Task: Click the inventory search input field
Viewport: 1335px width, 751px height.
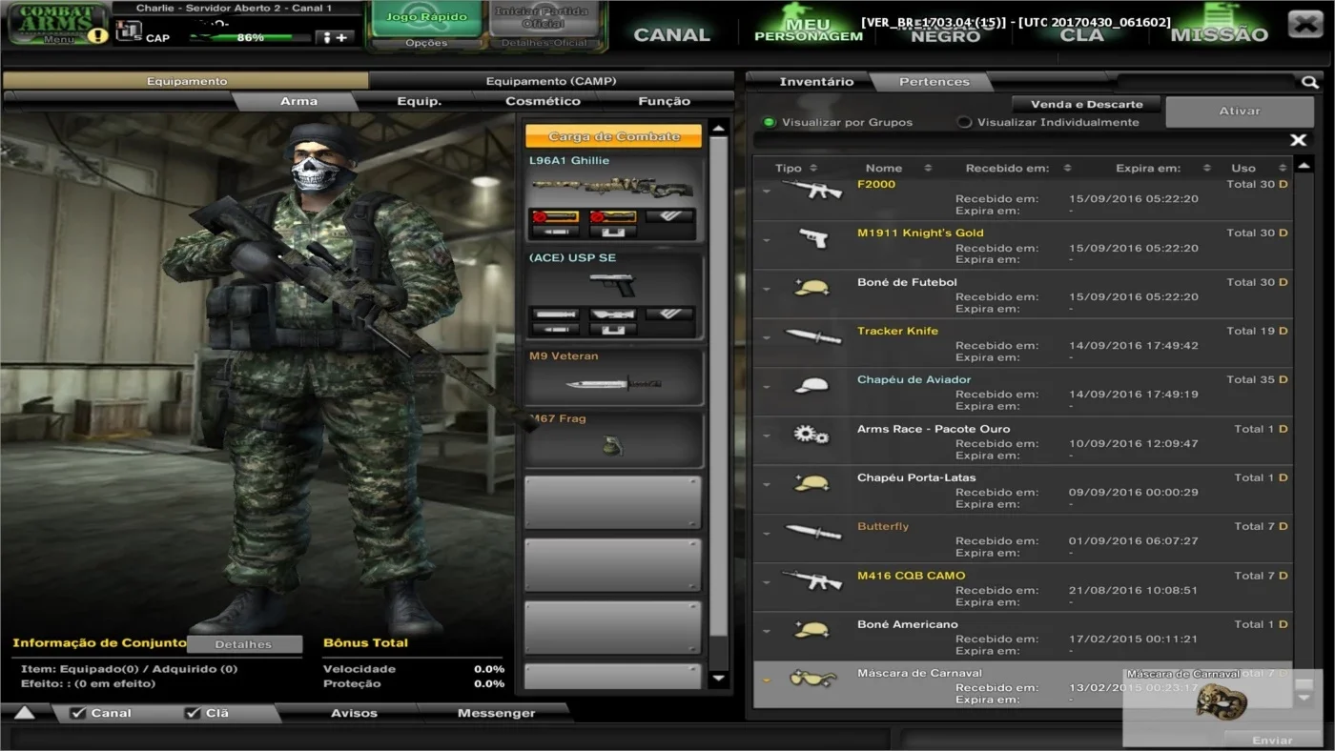Action: tap(1206, 83)
